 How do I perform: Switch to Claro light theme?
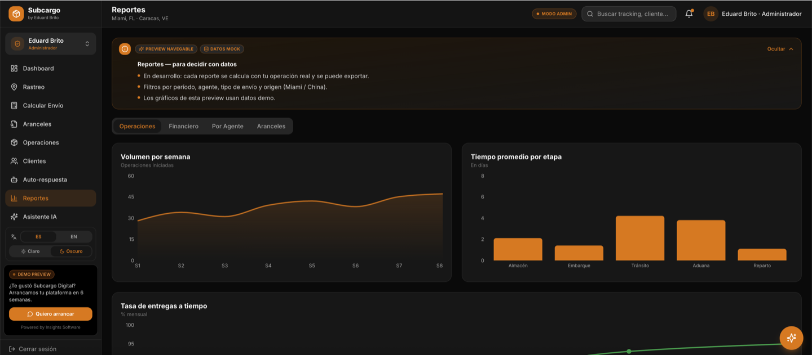point(30,251)
